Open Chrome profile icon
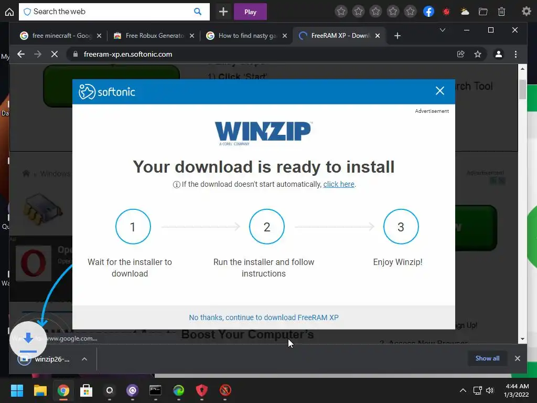This screenshot has width=537, height=403. coord(499,54)
